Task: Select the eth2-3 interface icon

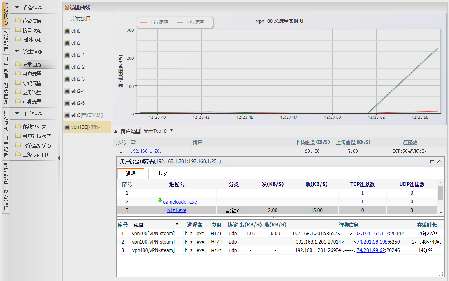Action: pyautogui.click(x=67, y=79)
